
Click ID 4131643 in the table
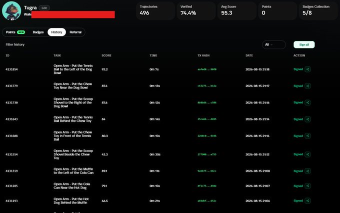coord(11,119)
